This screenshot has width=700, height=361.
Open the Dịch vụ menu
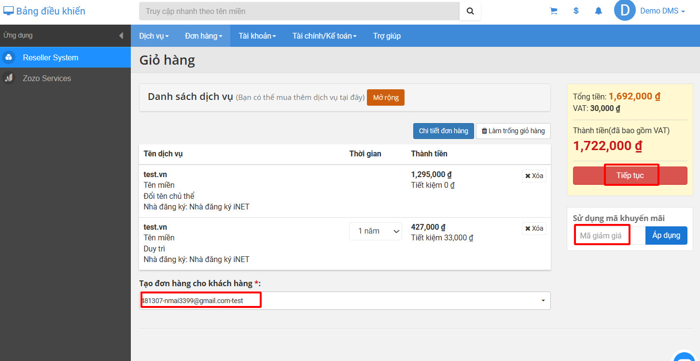pos(154,36)
